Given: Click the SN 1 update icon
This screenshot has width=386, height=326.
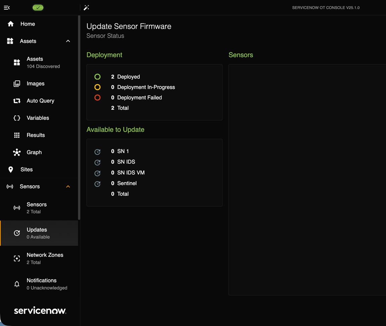Looking at the screenshot, I should click(98, 152).
